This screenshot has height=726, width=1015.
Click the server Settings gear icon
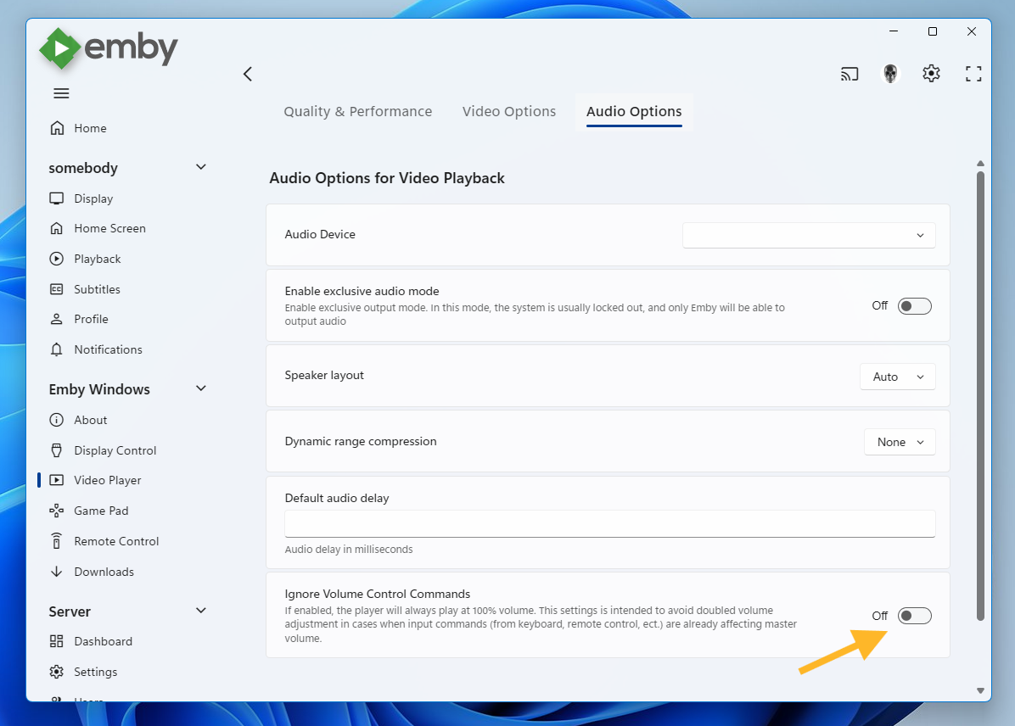[x=57, y=672]
